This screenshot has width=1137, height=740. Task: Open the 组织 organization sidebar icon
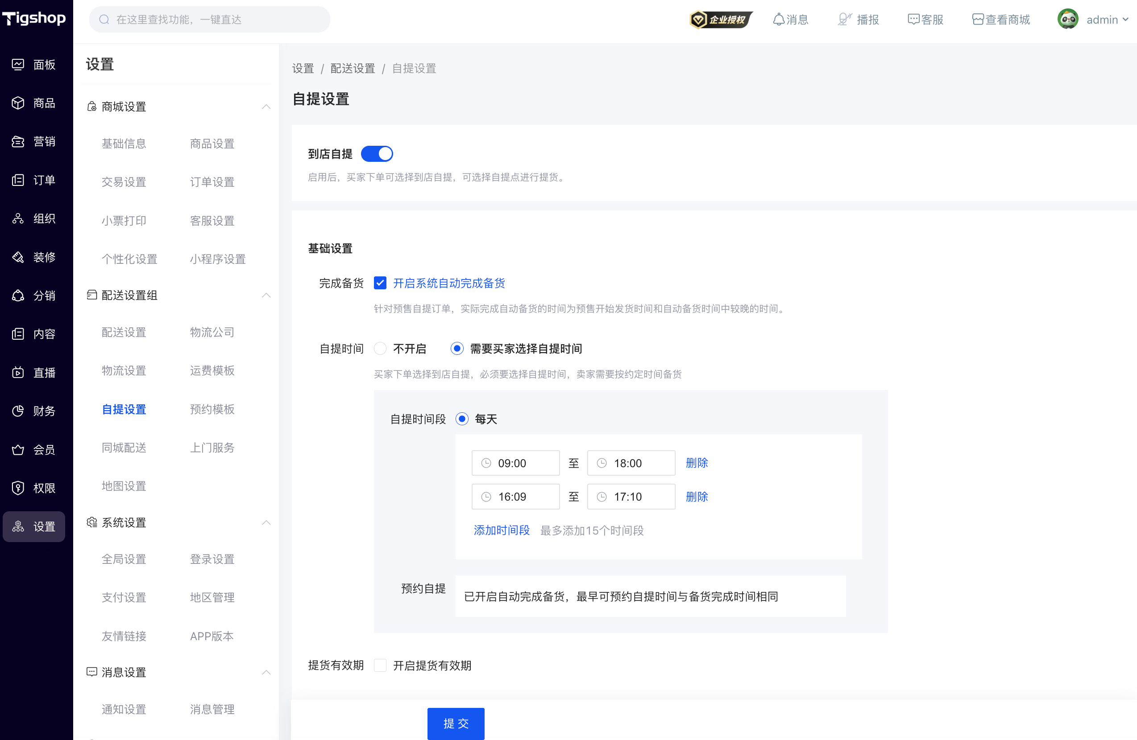(18, 218)
